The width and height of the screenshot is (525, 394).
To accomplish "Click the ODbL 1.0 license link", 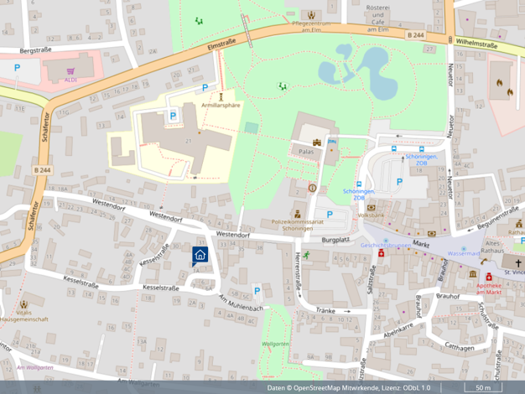I will point(416,388).
